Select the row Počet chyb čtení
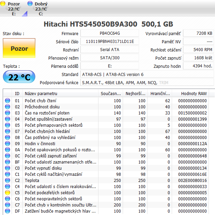 coord(106,101)
